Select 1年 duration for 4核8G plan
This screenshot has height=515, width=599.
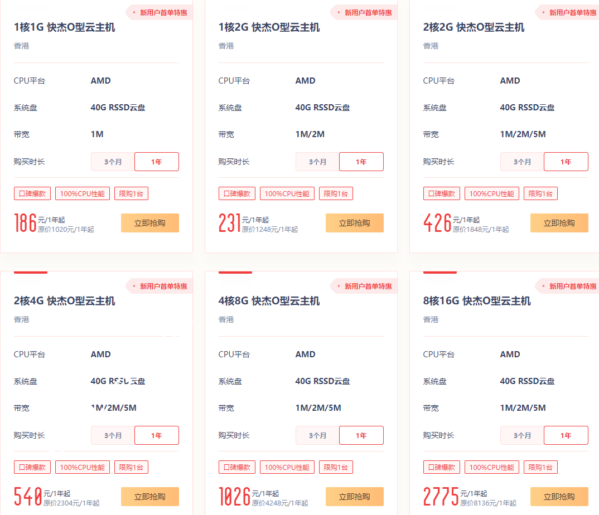[361, 435]
